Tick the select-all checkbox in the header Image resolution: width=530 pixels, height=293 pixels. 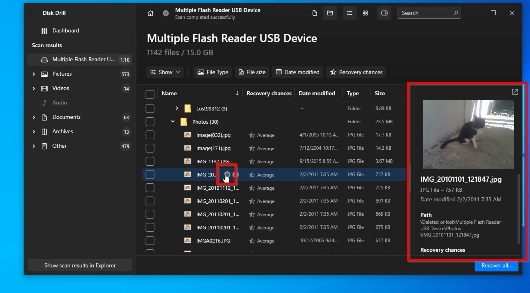(150, 94)
